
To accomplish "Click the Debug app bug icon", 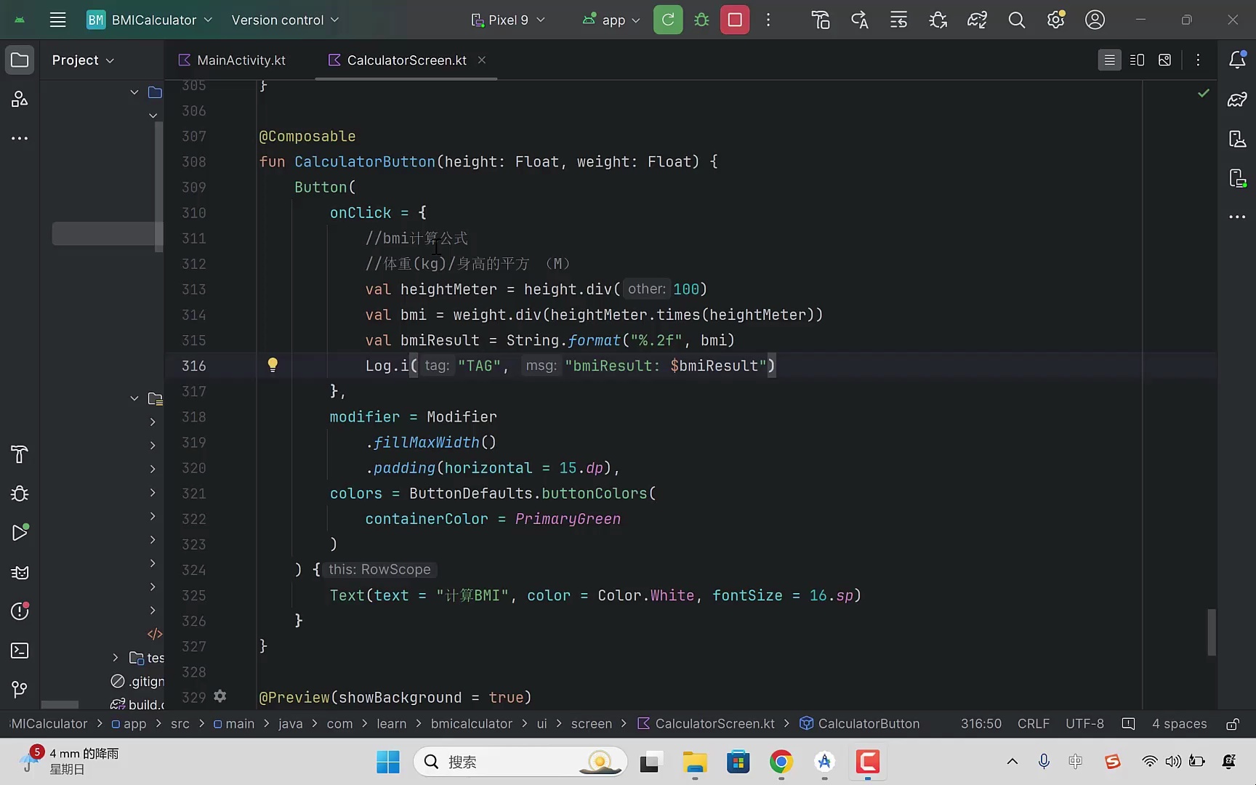I will point(701,20).
